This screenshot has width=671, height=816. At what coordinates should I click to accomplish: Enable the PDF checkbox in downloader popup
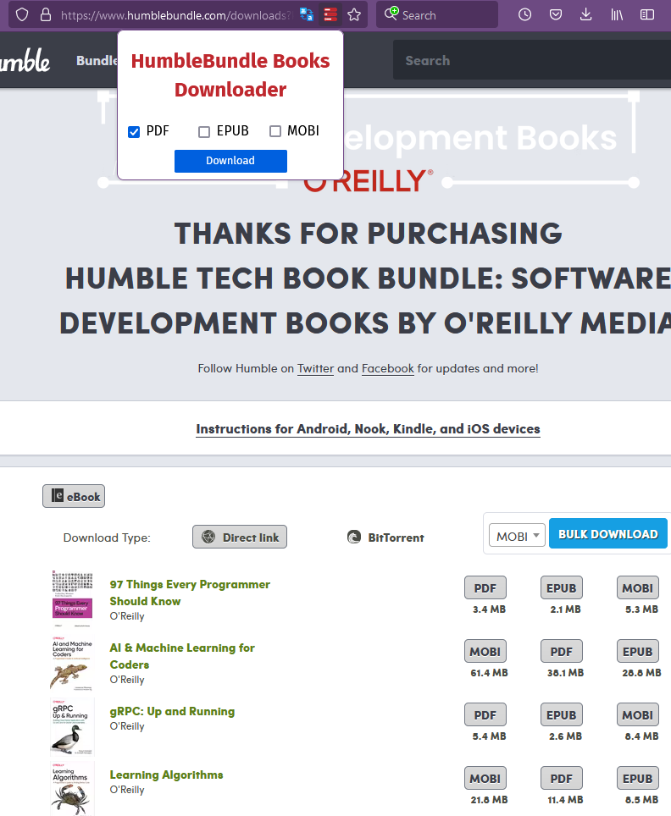pyautogui.click(x=134, y=132)
